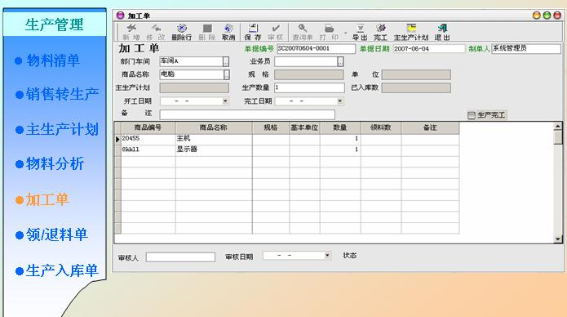Click the 退出 (exit) toolbar icon
This screenshot has width=567, height=317.
coord(442,32)
